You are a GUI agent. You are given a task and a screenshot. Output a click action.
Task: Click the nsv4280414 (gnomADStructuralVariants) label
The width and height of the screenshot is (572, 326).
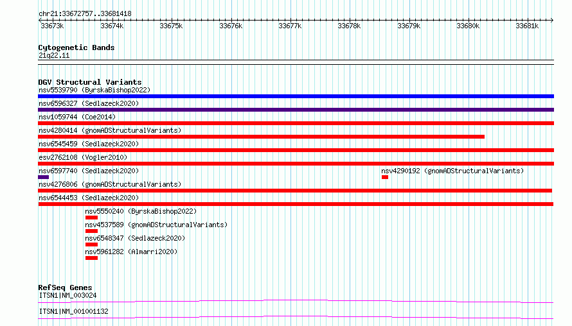click(110, 130)
